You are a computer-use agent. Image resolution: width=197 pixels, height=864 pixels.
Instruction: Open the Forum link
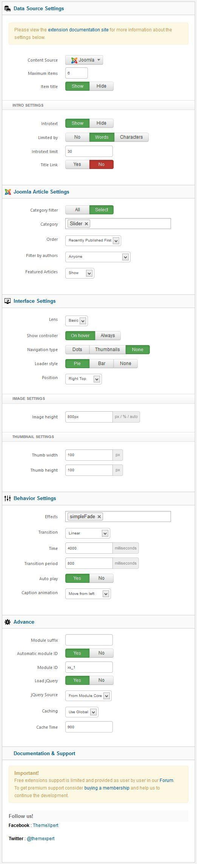166,780
